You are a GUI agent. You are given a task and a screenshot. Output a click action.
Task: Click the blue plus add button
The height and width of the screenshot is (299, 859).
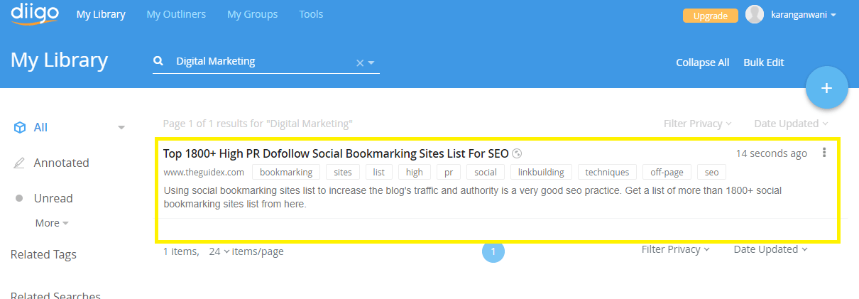[826, 87]
